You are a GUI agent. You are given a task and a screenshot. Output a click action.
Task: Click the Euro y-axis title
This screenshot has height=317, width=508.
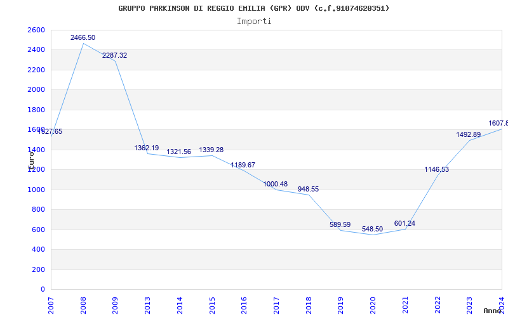tap(31, 160)
